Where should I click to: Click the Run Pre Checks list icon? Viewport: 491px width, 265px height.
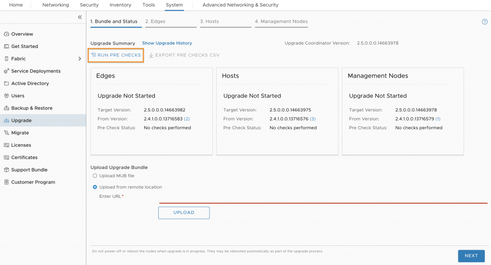(94, 55)
